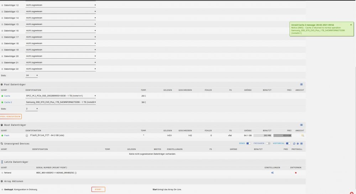356x194 pixels.
Task: Click the Protokoll column header
Action: [297, 149]
